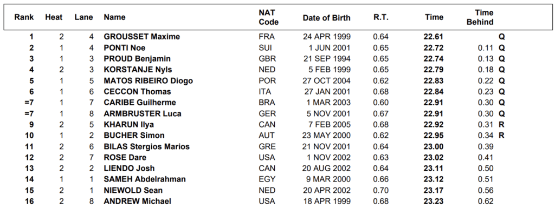Select BUCHER Simon's time 22.95
555x208 pixels.
click(x=433, y=136)
